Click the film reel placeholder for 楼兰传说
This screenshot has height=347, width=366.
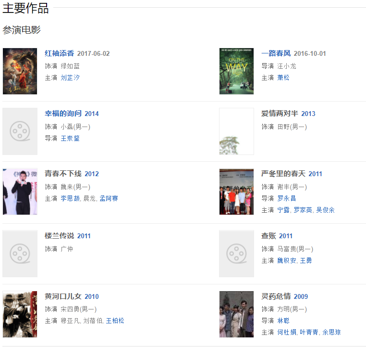pos(20,254)
